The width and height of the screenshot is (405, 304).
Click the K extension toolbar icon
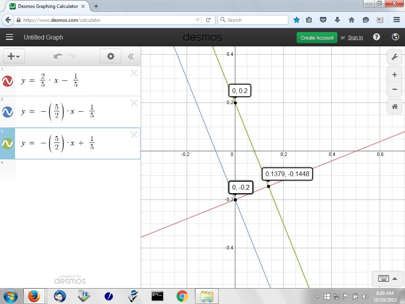coord(380,20)
